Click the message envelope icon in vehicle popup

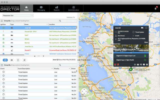point(138,64)
